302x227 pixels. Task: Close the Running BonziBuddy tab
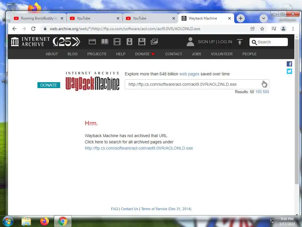62,18
